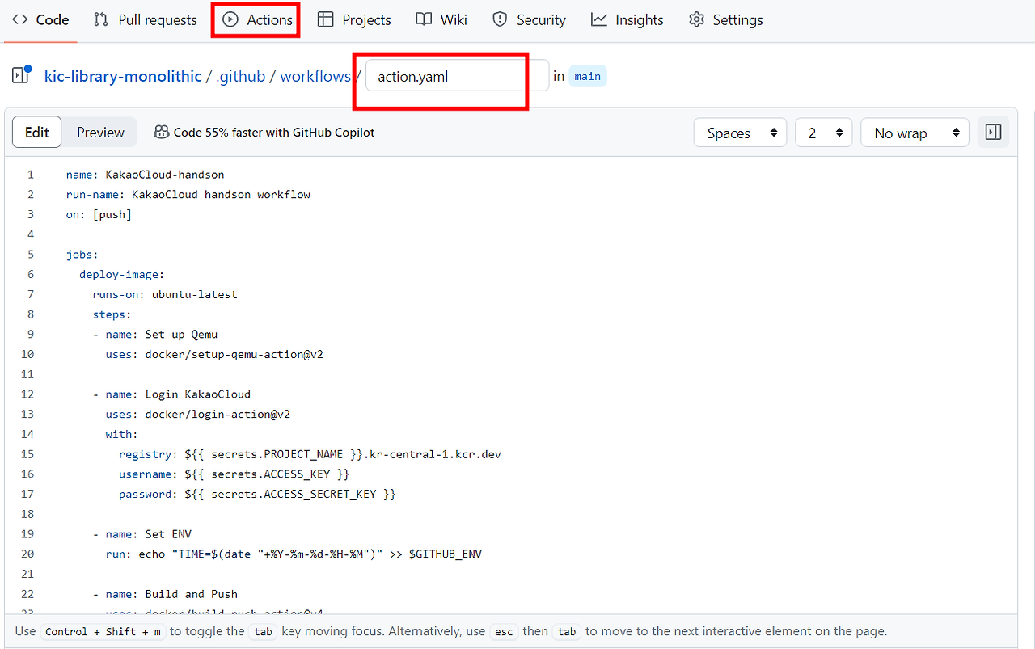The image size is (1035, 649).
Task: Click the gear icon of the Settings tab
Action: [x=696, y=20]
